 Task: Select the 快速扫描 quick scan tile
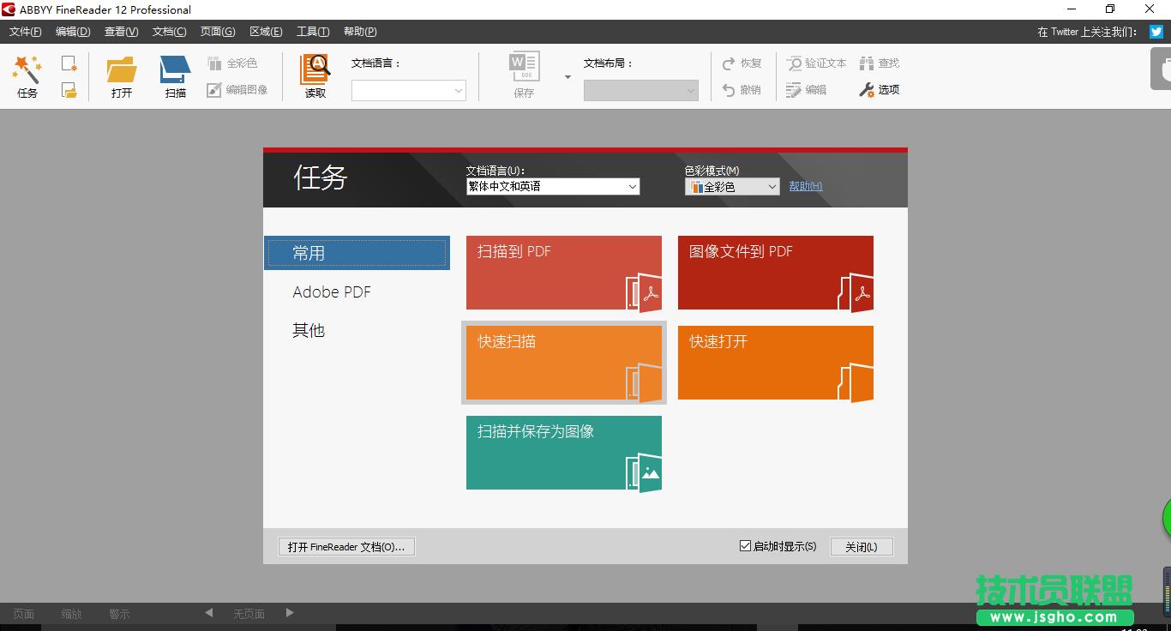click(563, 363)
